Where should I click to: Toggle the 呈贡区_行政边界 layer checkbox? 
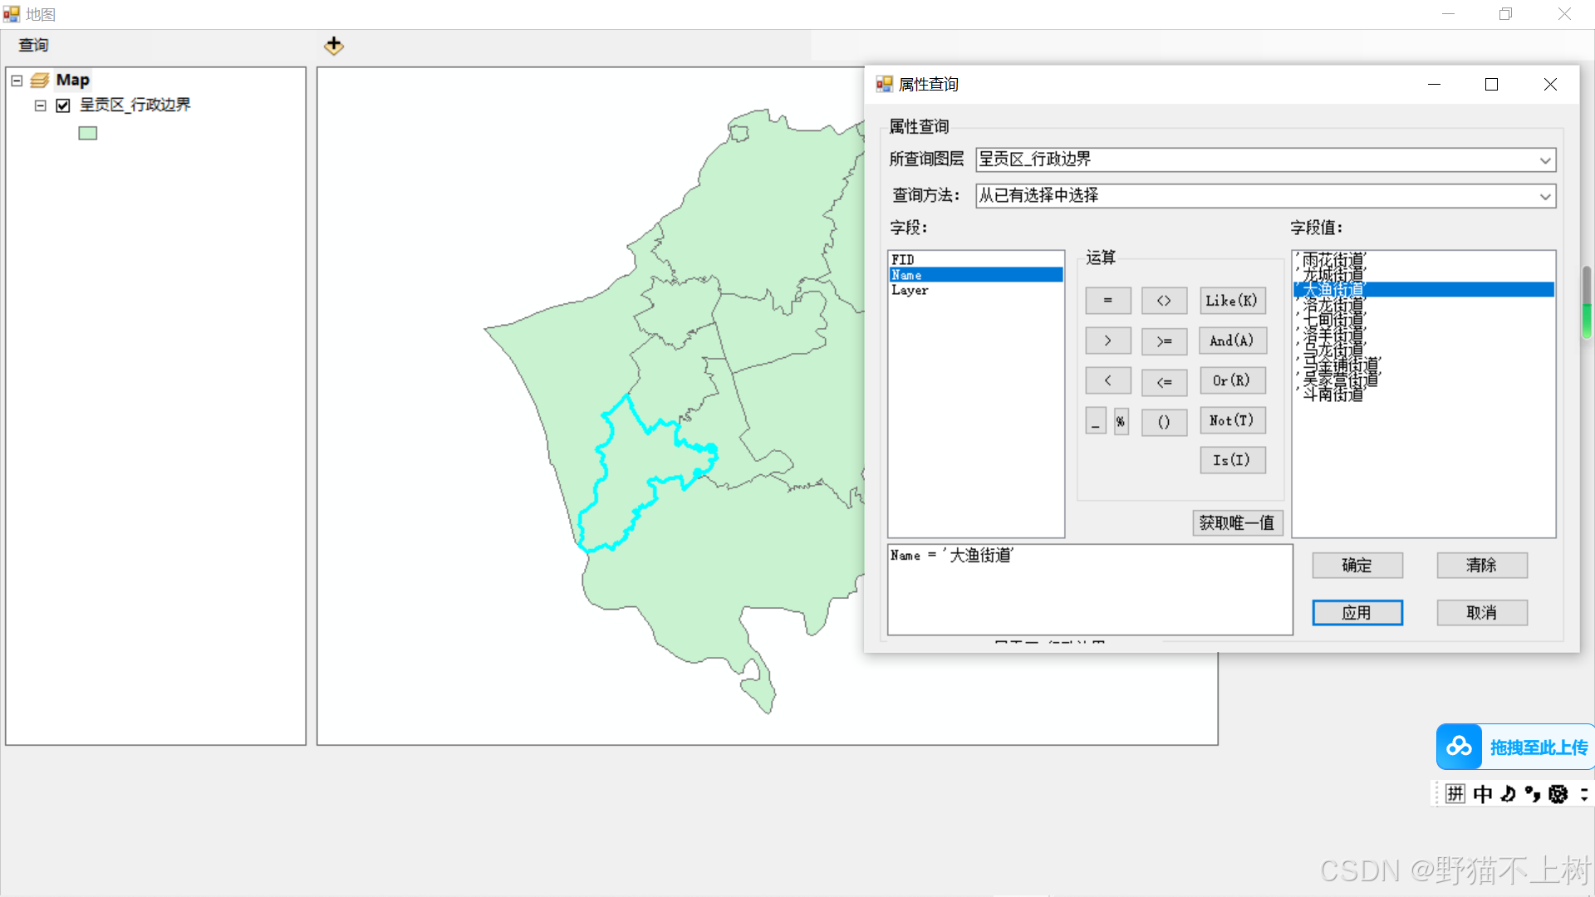[x=63, y=105]
